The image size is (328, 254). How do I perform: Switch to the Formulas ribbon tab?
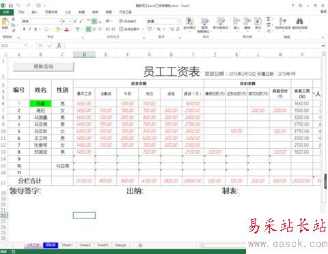click(68, 12)
